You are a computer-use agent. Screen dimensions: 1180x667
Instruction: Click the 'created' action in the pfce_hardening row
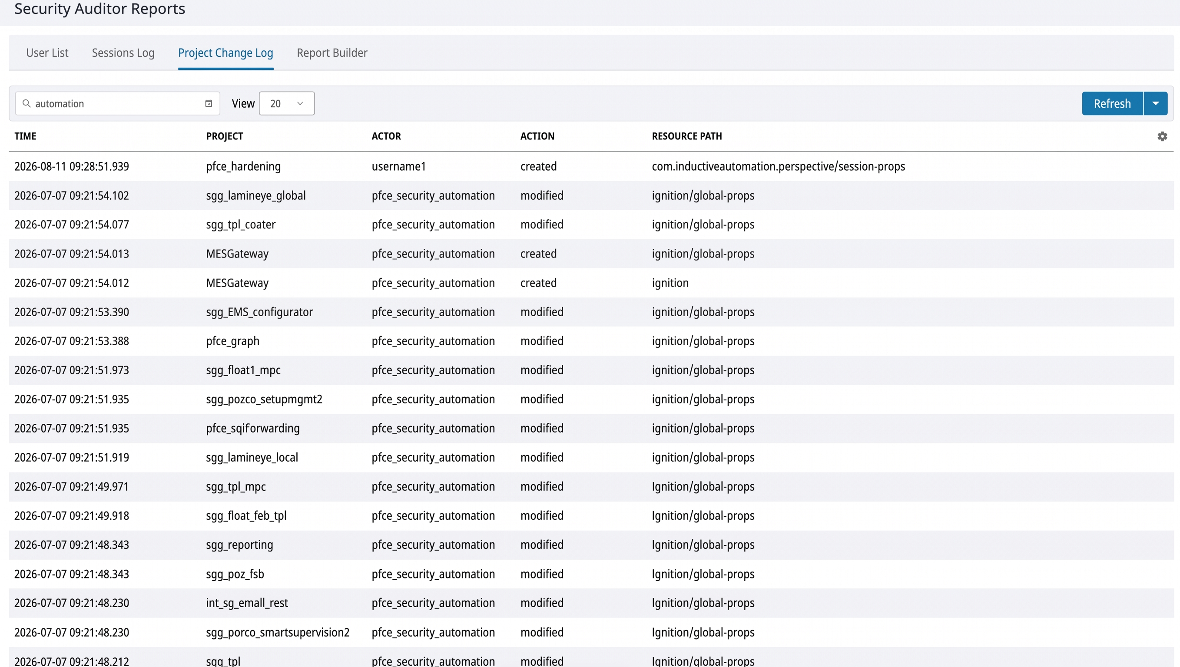[538, 166]
